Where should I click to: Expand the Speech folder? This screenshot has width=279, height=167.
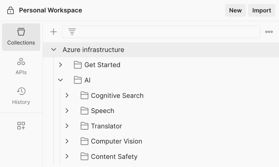pyautogui.click(x=67, y=110)
